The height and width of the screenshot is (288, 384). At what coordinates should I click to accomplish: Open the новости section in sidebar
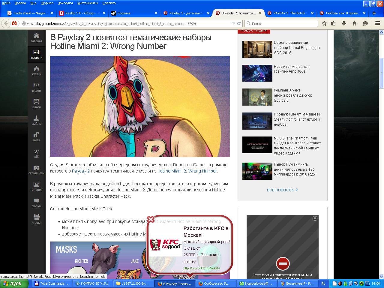36,54
